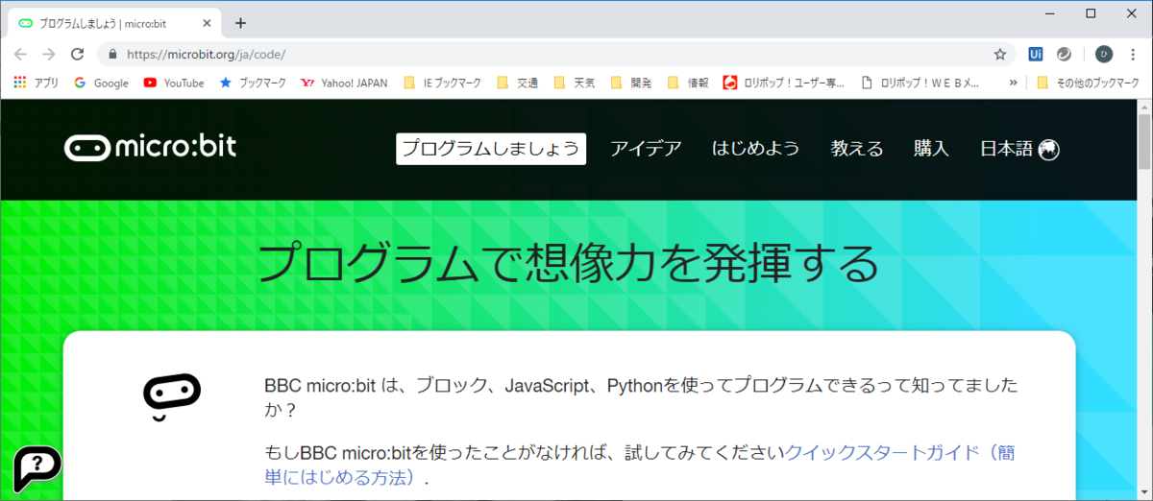Bookmark this page with star icon
The width and height of the screenshot is (1153, 501).
1000,55
